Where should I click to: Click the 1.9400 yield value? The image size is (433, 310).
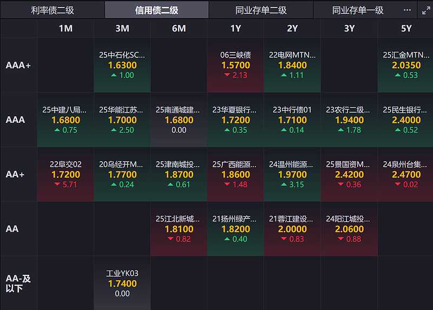349,120
